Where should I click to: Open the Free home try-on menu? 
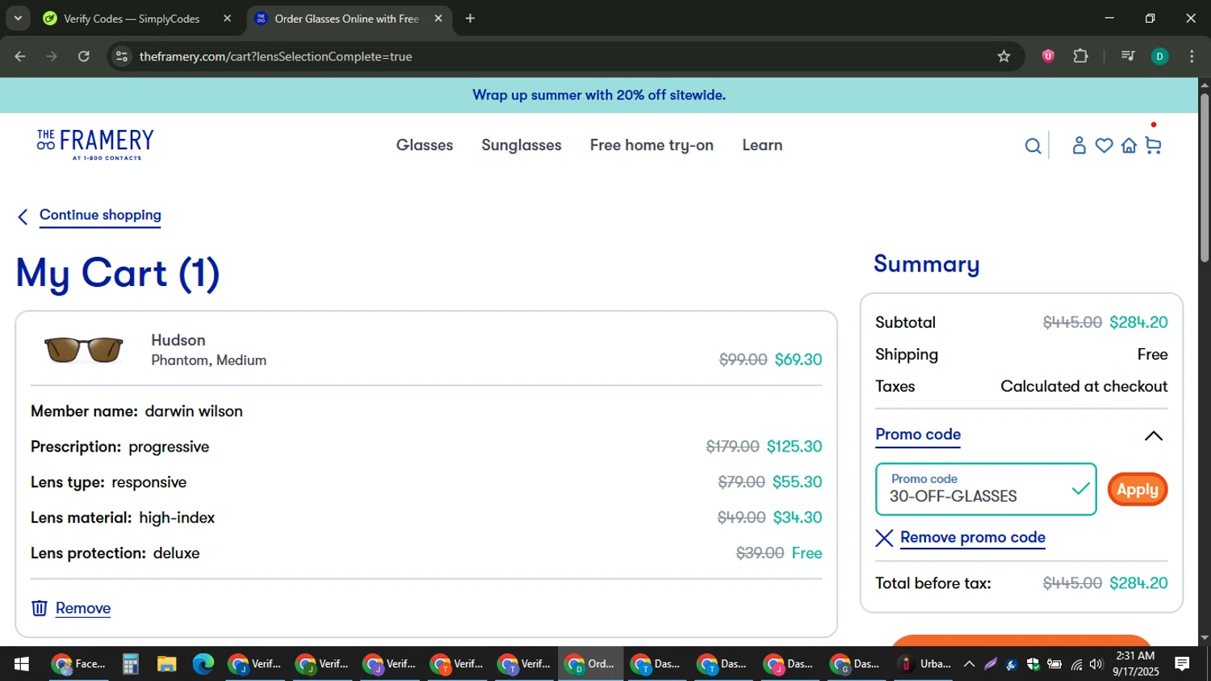(652, 145)
